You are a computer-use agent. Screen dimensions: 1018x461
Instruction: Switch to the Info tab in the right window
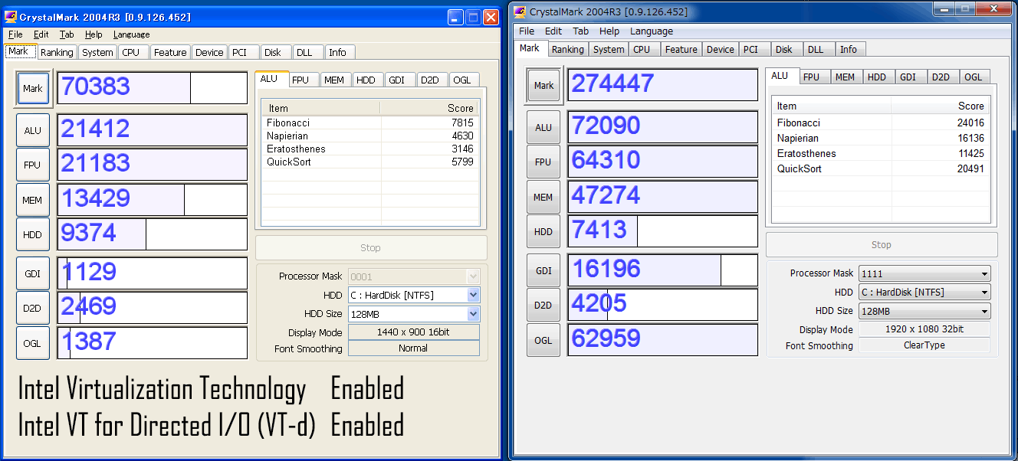click(848, 49)
